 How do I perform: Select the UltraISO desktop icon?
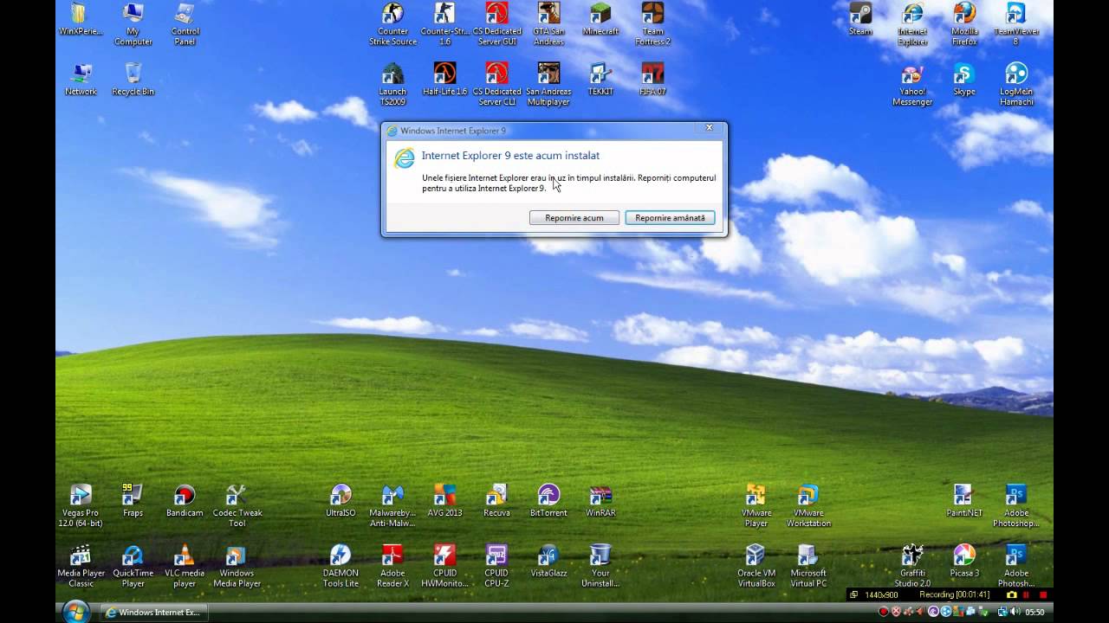[x=340, y=501]
